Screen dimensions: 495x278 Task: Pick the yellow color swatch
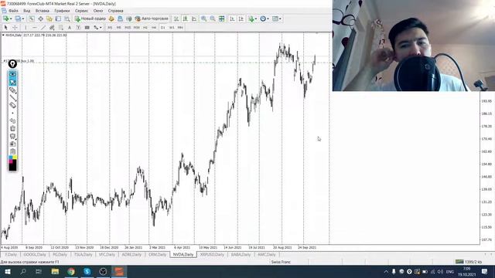pyautogui.click(x=15, y=158)
